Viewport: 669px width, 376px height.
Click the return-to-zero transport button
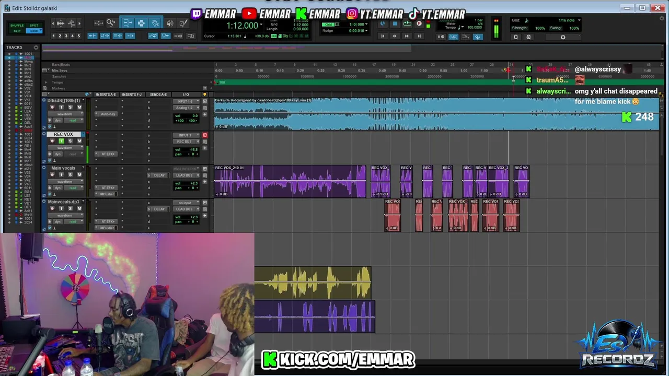pyautogui.click(x=383, y=36)
